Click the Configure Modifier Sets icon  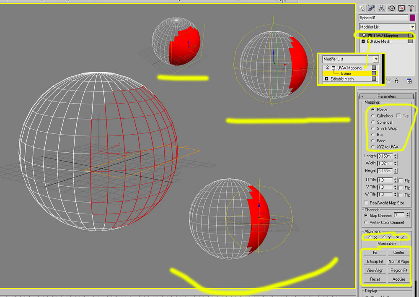(x=409, y=81)
